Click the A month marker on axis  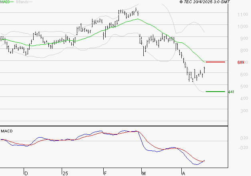tap(184, 174)
